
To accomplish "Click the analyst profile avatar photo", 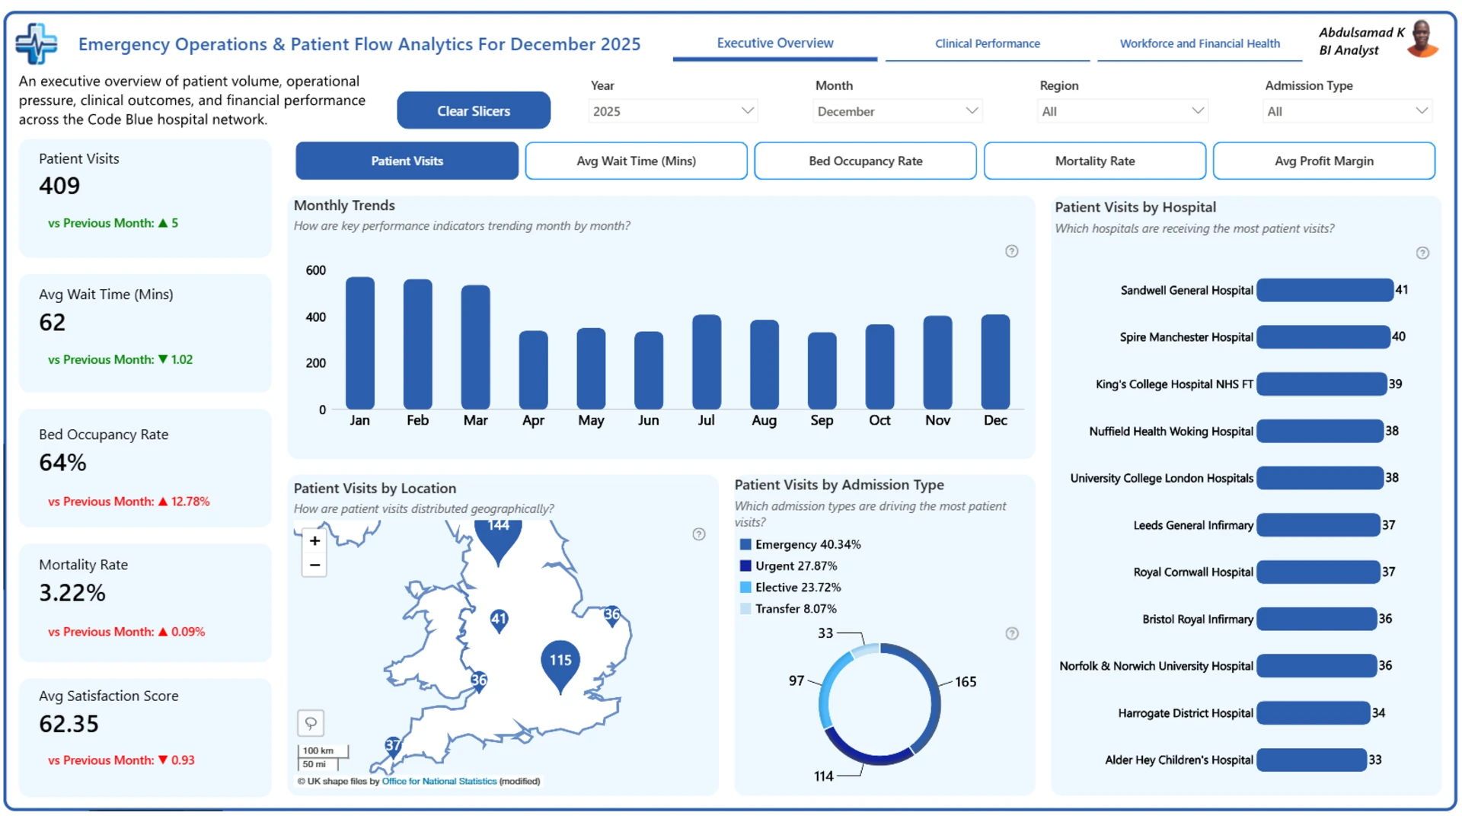I will (x=1421, y=40).
